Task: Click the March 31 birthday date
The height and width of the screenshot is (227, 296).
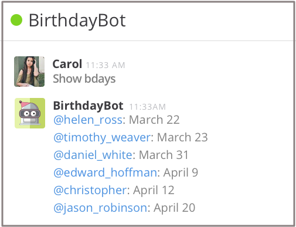Action: tap(164, 155)
